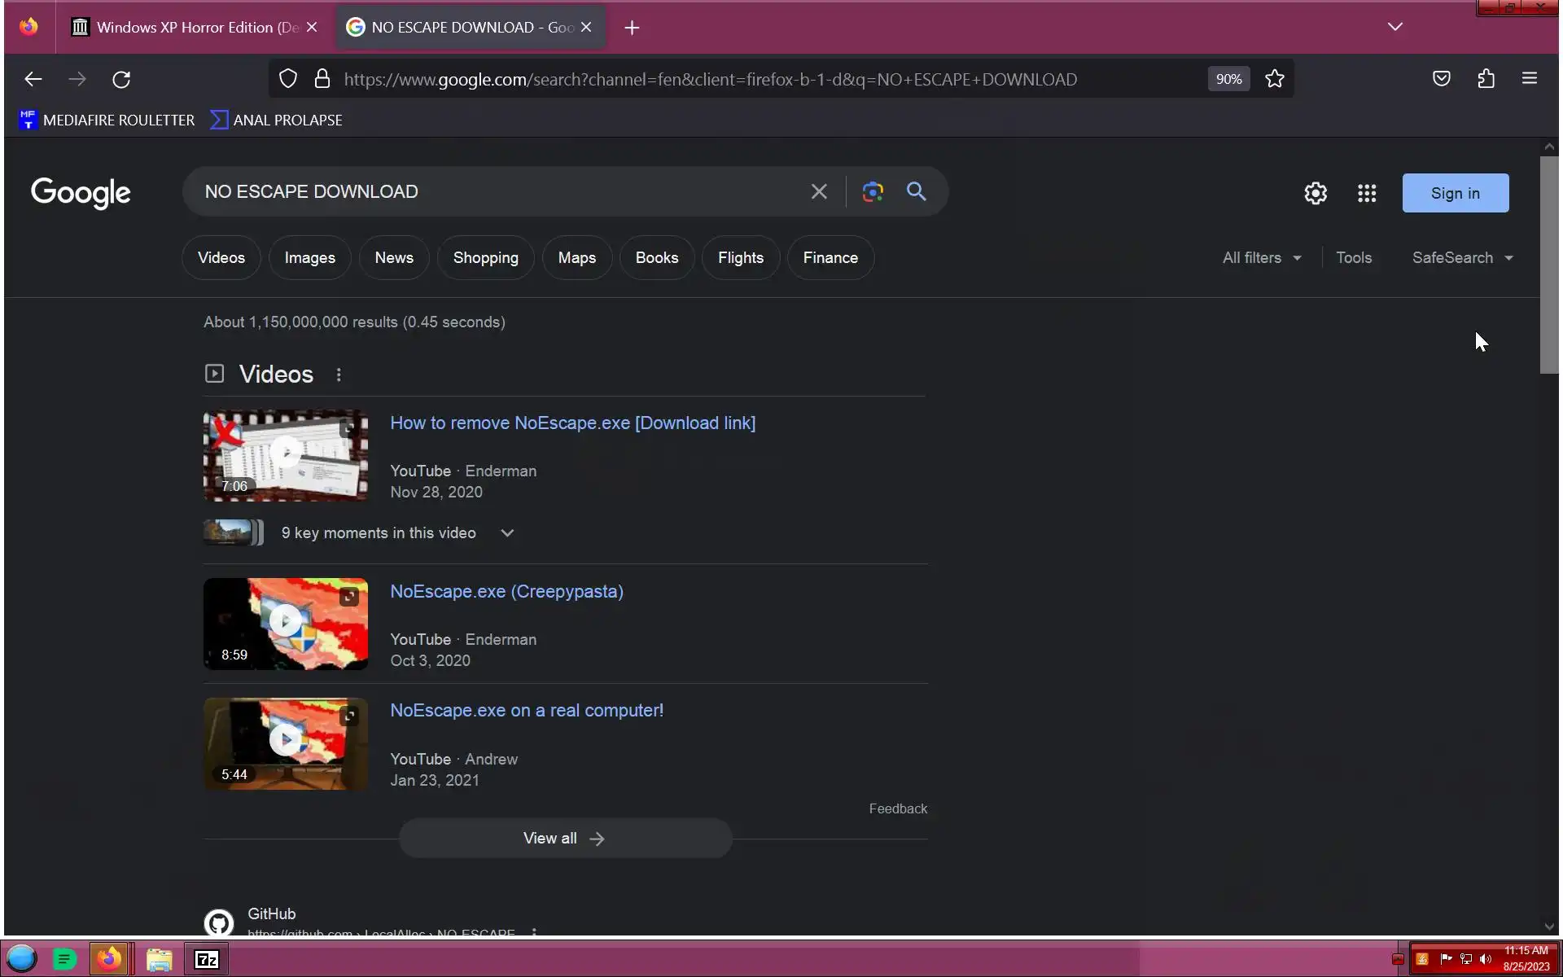Expand the SafeSearch dropdown
Screen dimensions: 1563x977
(x=1462, y=258)
